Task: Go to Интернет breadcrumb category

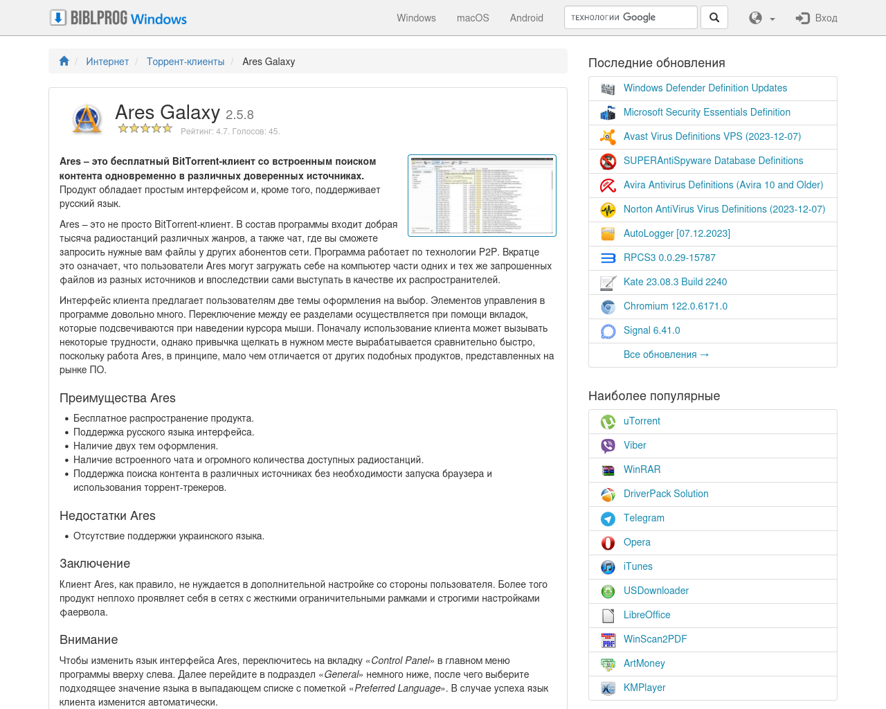Action: [107, 62]
